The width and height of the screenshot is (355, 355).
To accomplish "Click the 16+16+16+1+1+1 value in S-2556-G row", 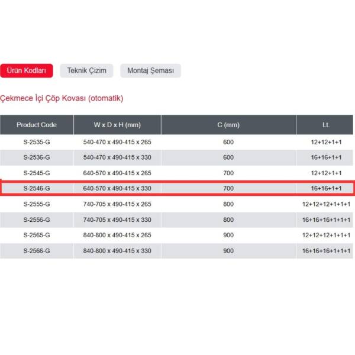I will point(326,220).
